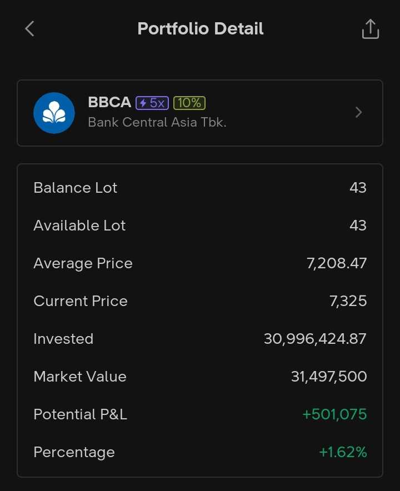This screenshot has width=400, height=491.
Task: Tap the BBCA ticker symbol
Action: point(109,103)
